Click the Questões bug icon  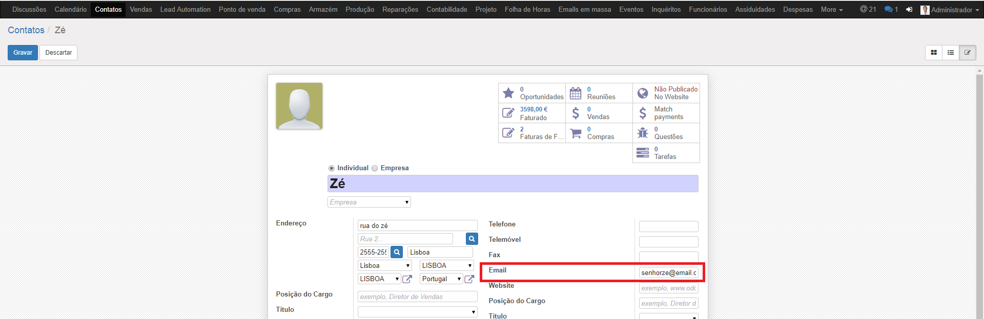643,133
